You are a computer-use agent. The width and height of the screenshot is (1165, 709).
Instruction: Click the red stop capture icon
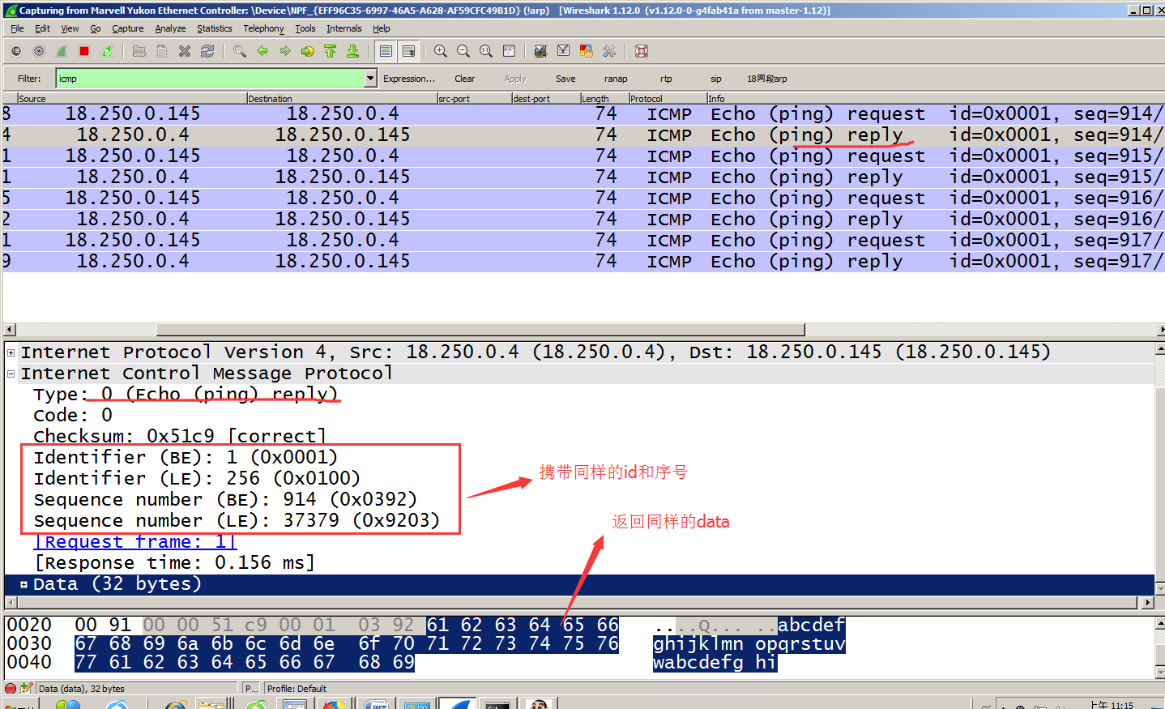[x=84, y=51]
